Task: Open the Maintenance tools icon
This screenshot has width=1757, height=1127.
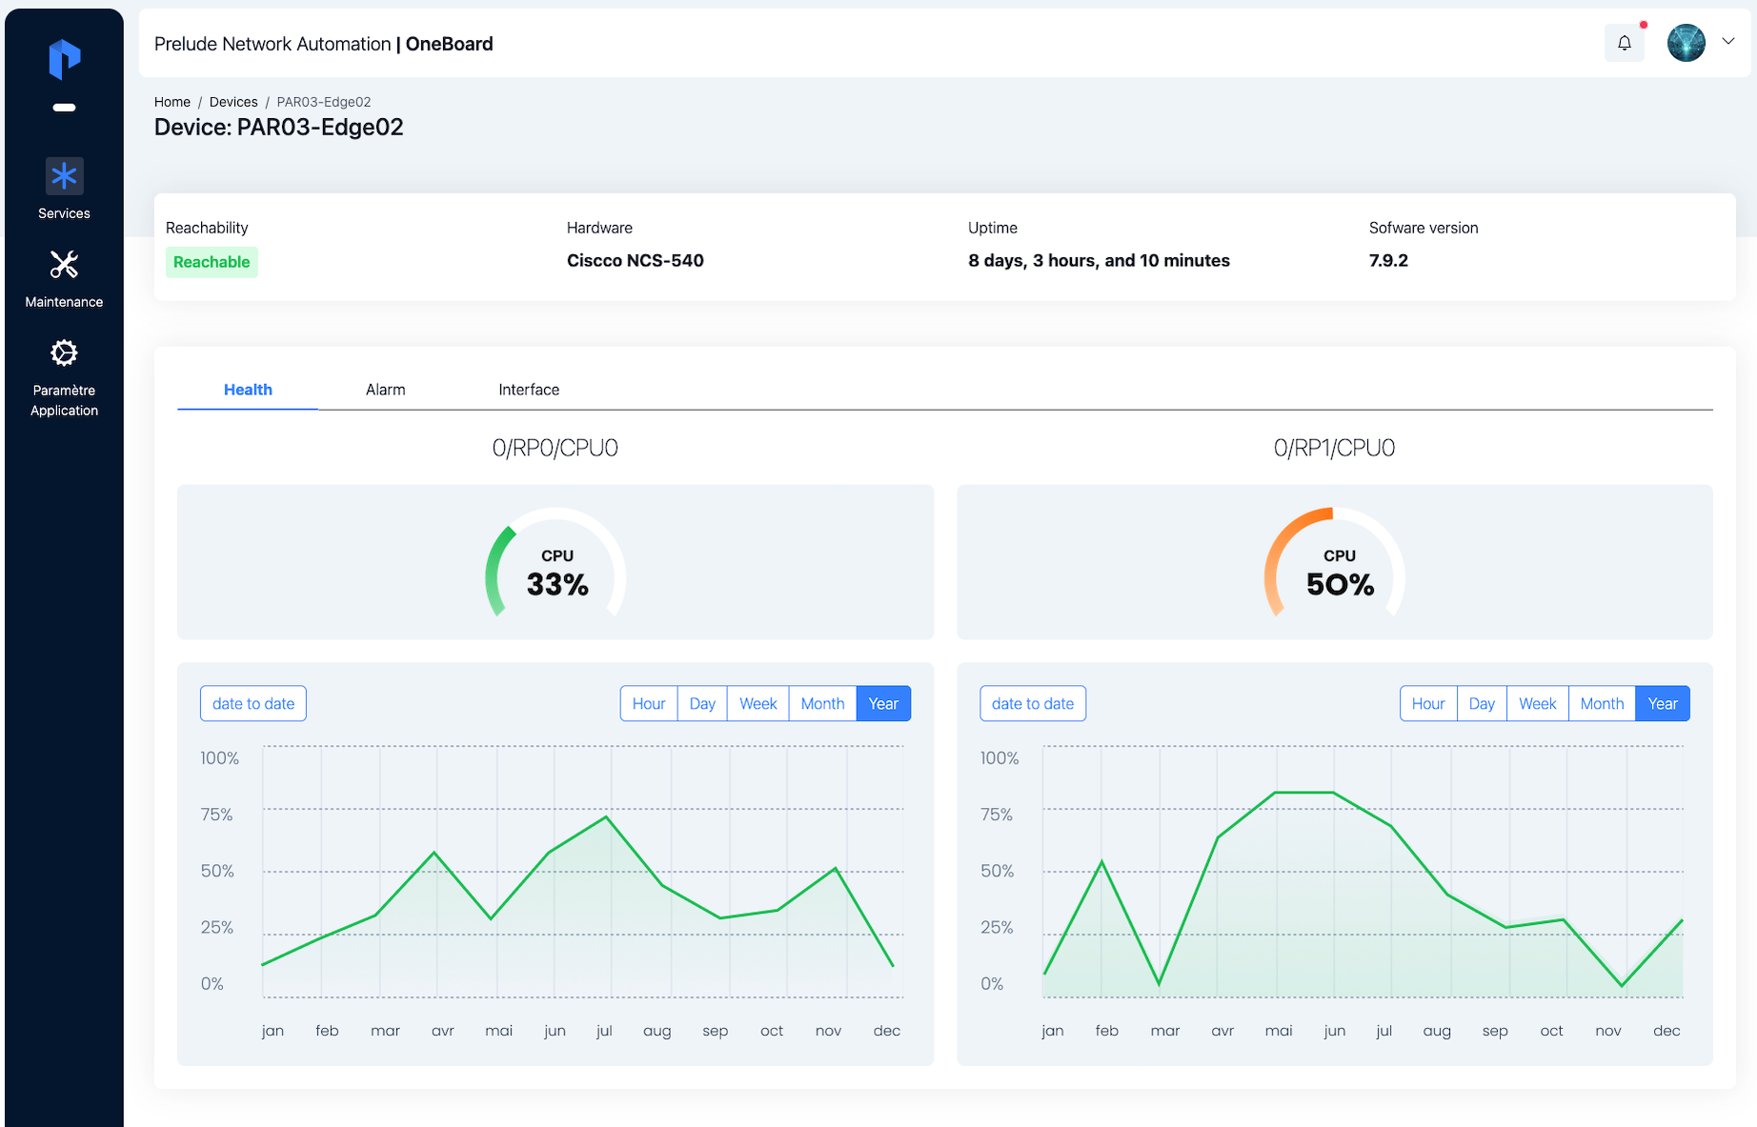Action: pyautogui.click(x=64, y=265)
